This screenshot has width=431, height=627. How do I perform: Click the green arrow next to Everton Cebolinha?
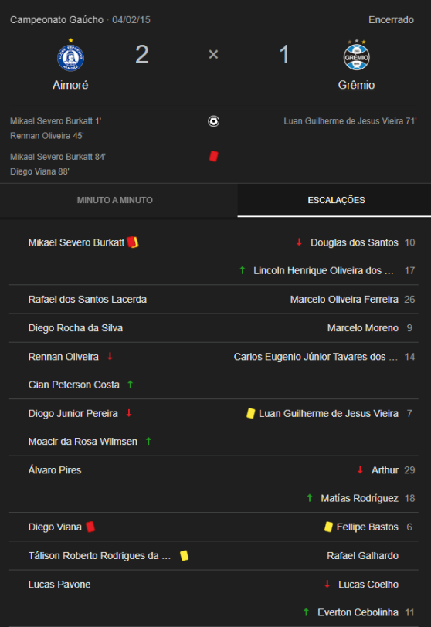306,612
